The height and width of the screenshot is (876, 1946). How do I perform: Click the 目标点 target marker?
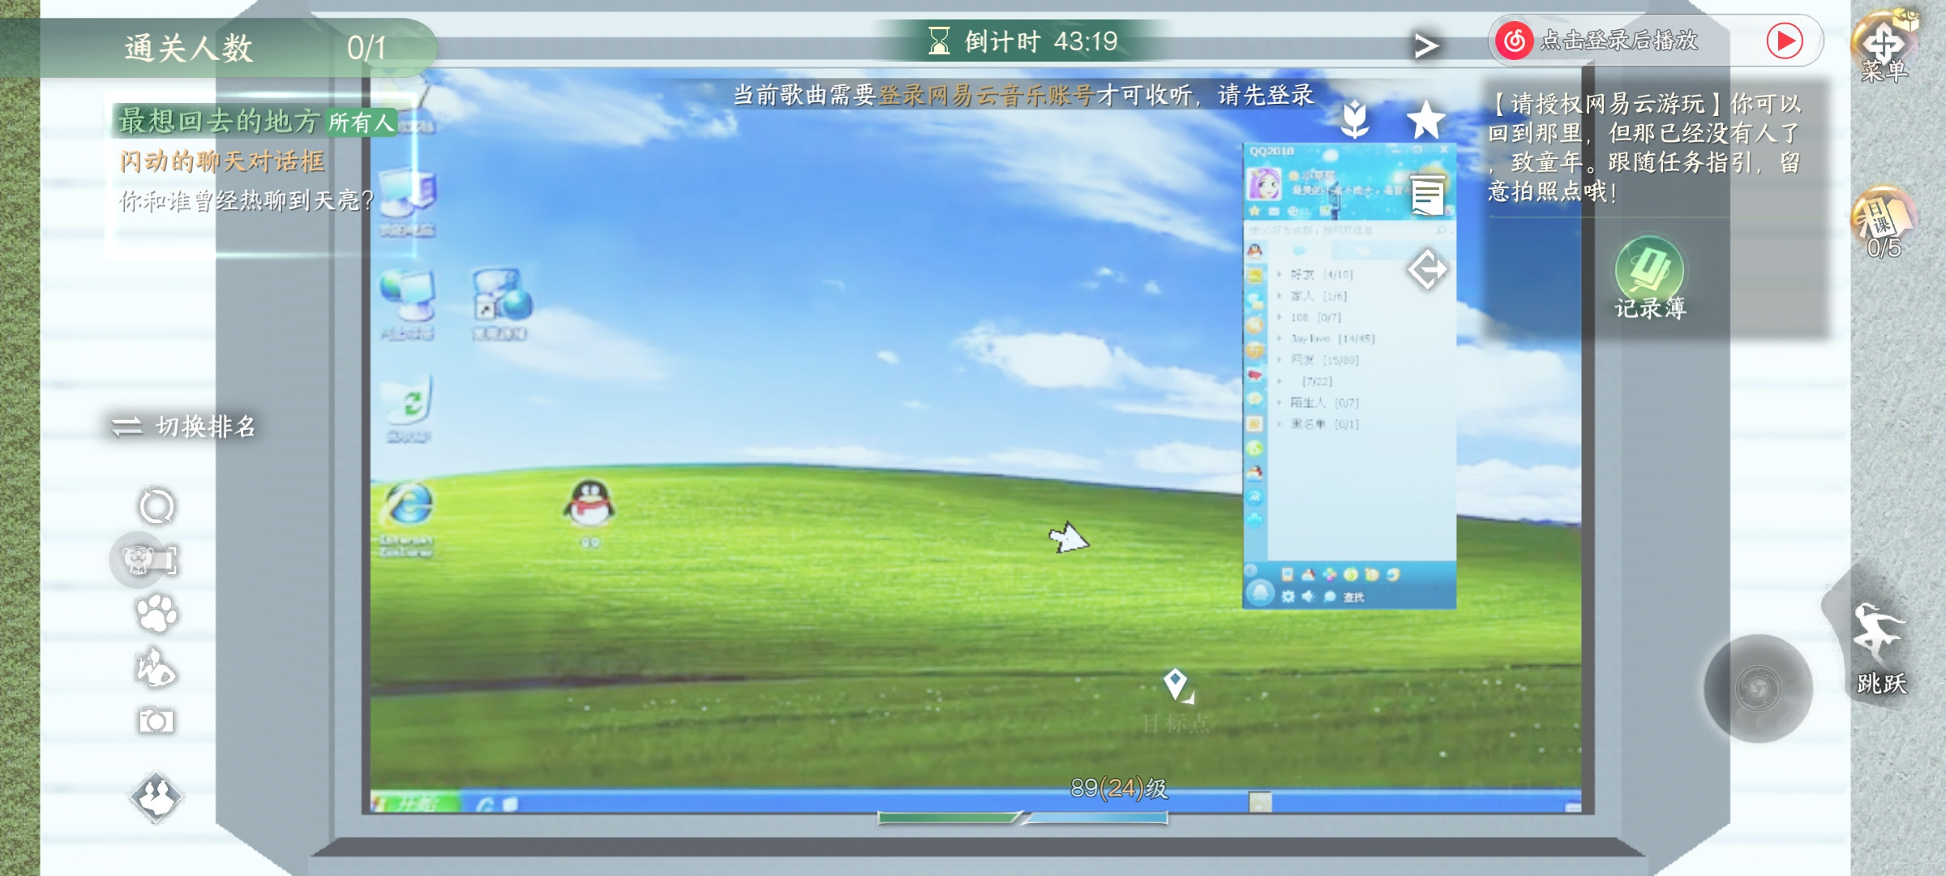1176,700
